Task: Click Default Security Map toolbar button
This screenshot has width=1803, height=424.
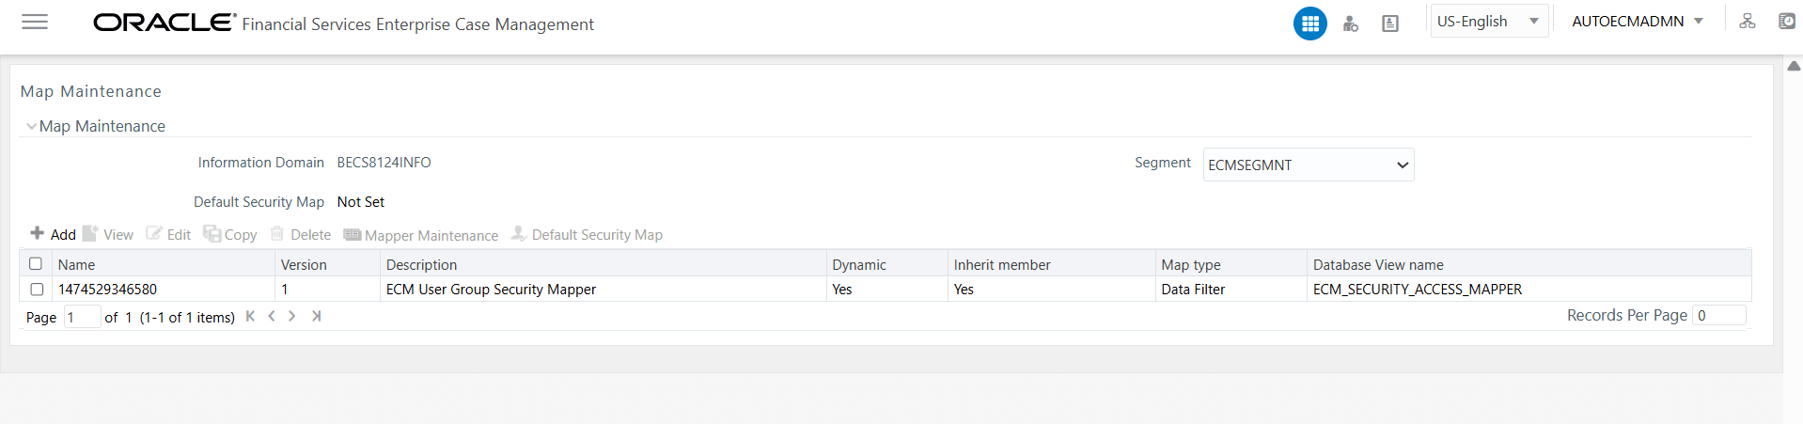Action: pos(587,234)
